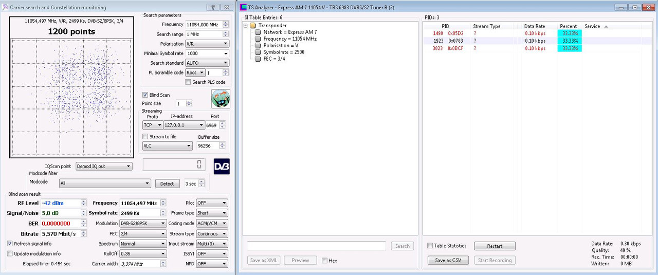
Task: Click the Preview button
Action: pos(300,260)
